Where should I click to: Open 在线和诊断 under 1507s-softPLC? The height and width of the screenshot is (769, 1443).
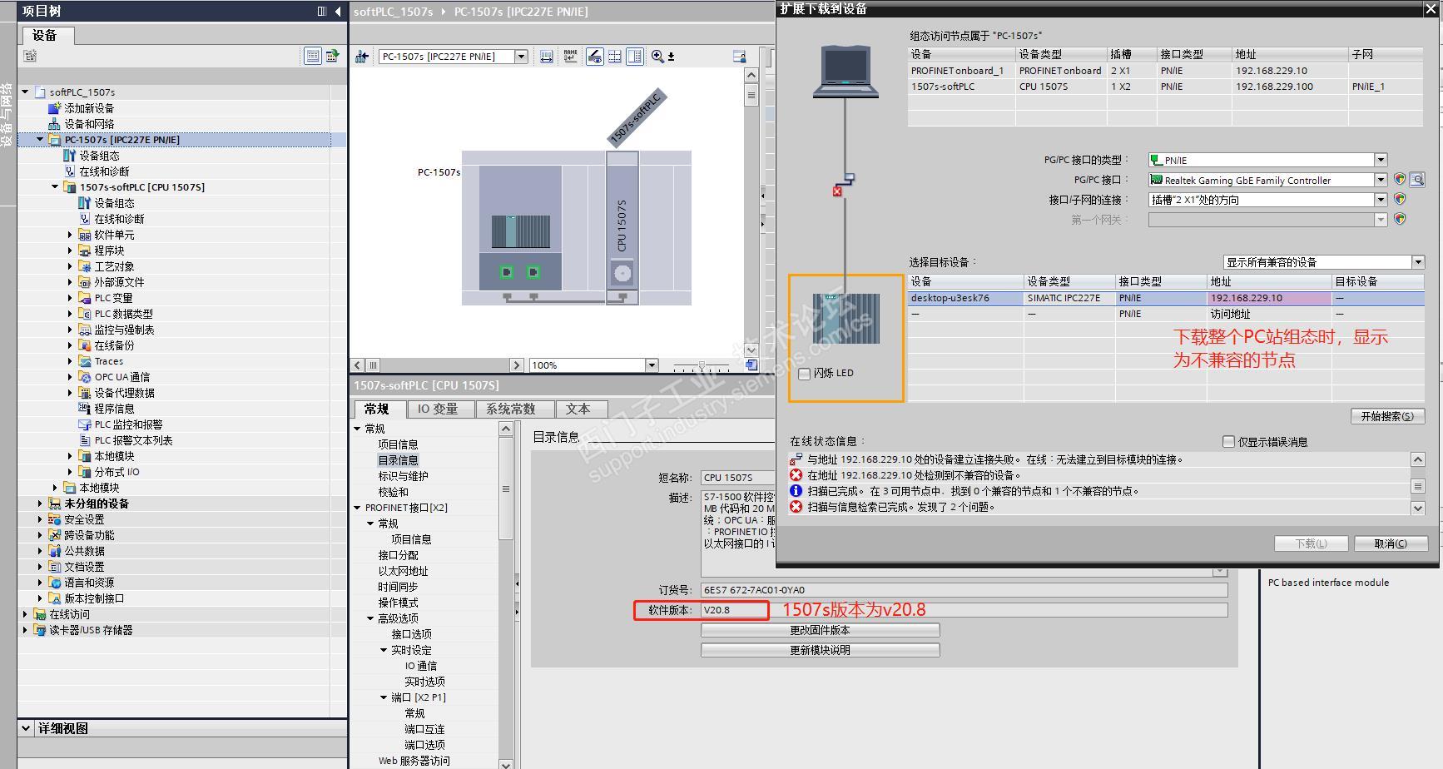coord(119,219)
